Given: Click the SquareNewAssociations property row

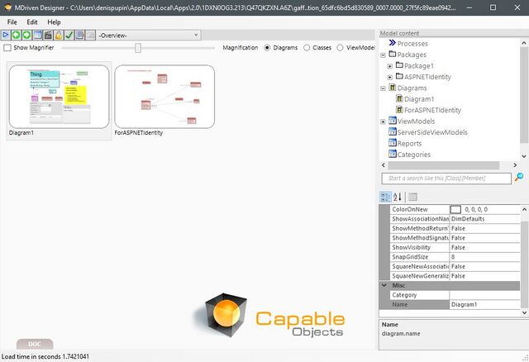Looking at the screenshot, I should (x=455, y=266).
